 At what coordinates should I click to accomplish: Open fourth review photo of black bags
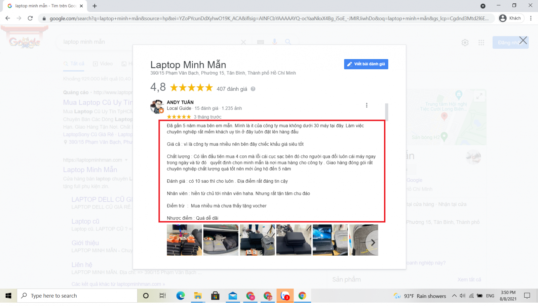coord(294,240)
